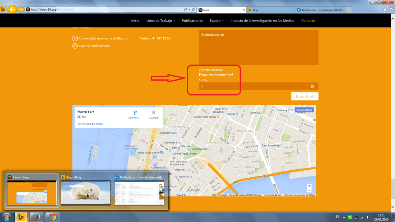The width and height of the screenshot is (395, 222).
Task: Close the Inicio tab
Action: point(243,10)
